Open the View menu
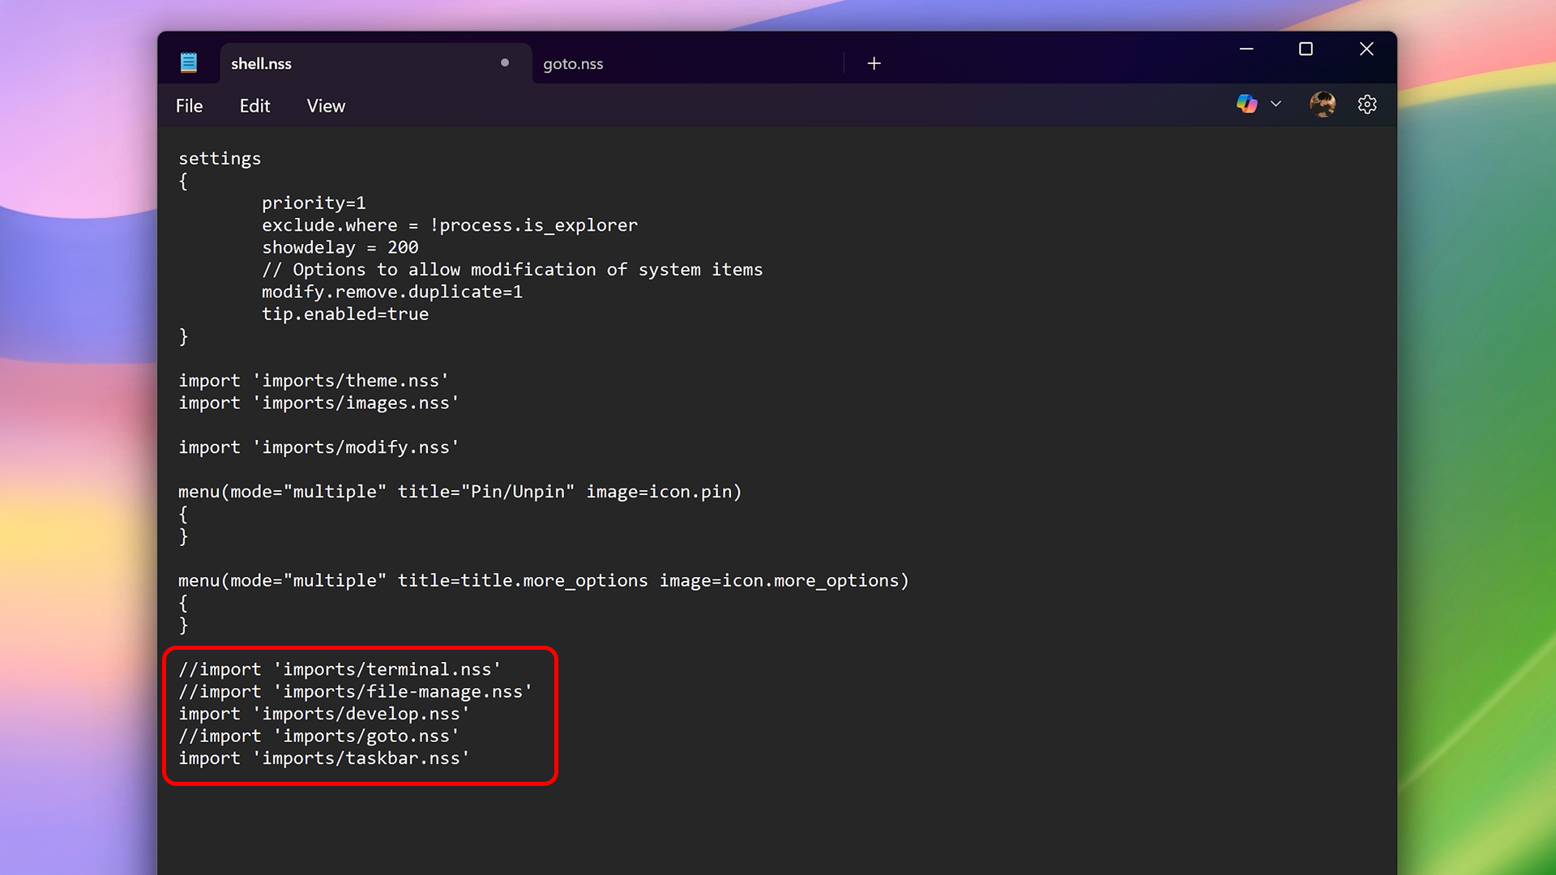Viewport: 1556px width, 875px height. point(326,106)
